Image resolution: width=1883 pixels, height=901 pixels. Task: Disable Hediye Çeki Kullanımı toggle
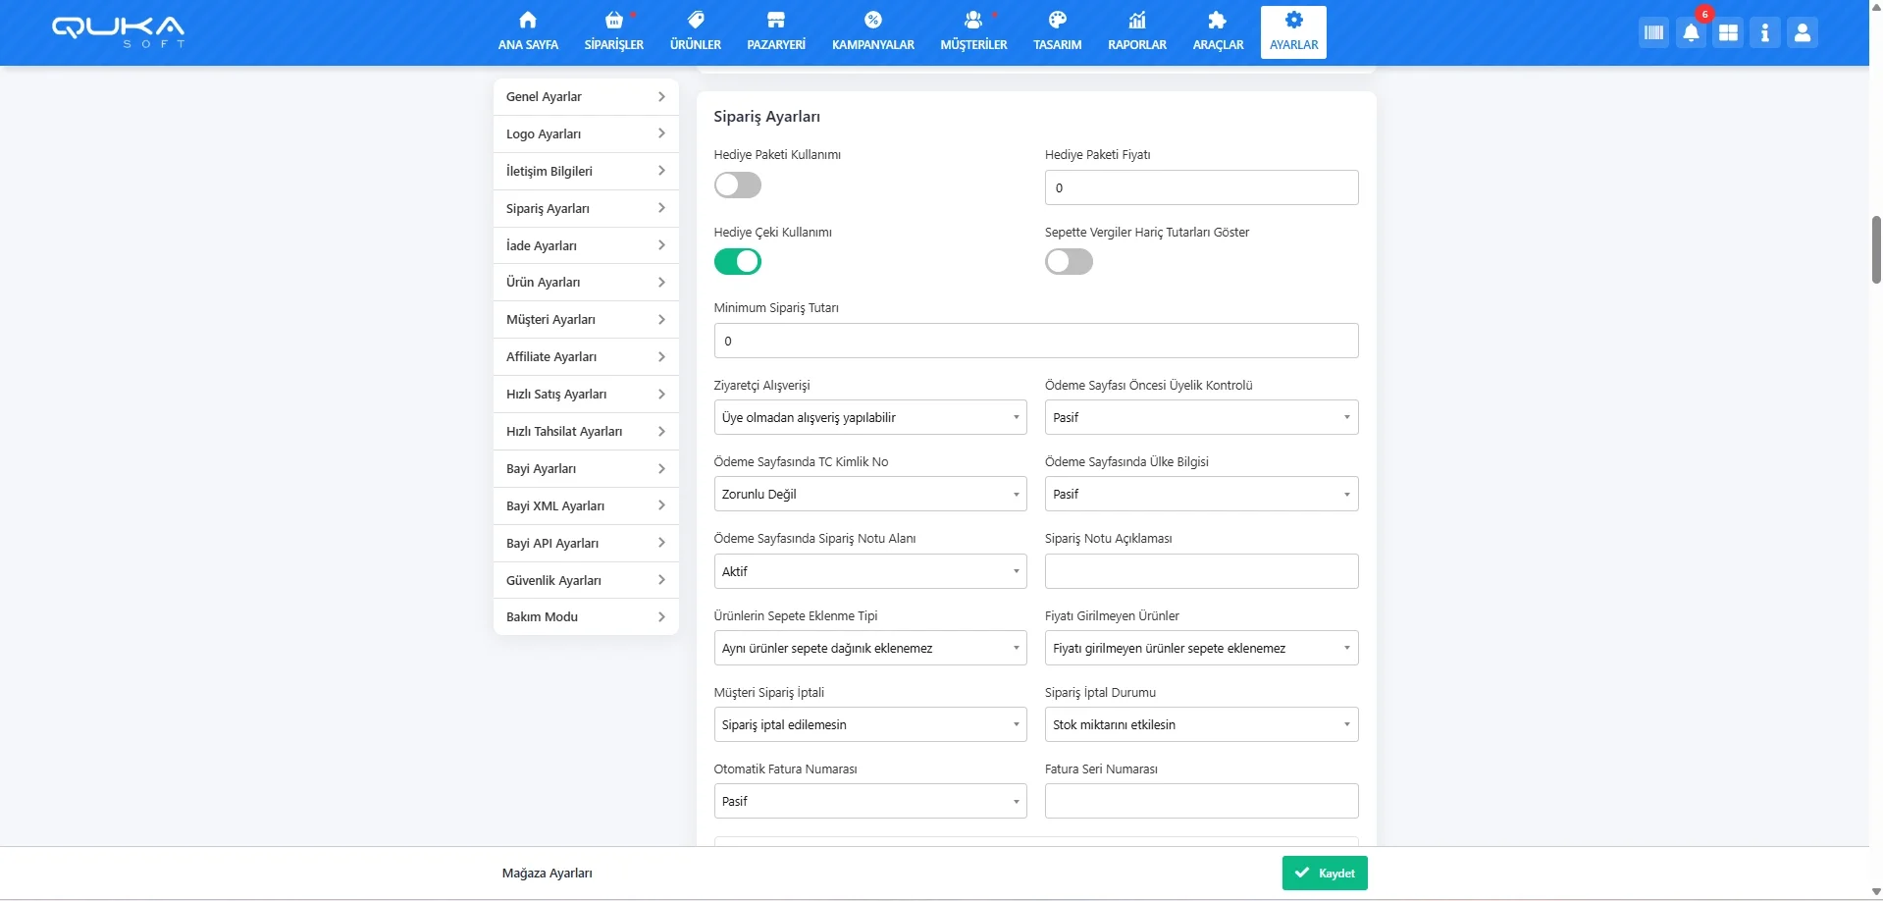[738, 262]
